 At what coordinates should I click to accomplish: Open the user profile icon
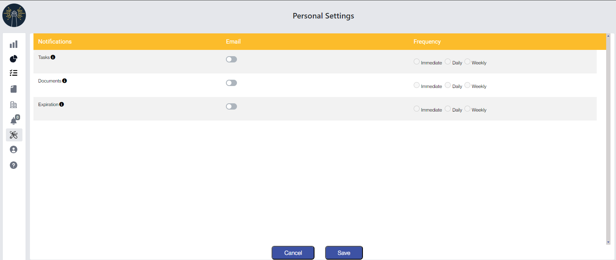(x=14, y=150)
